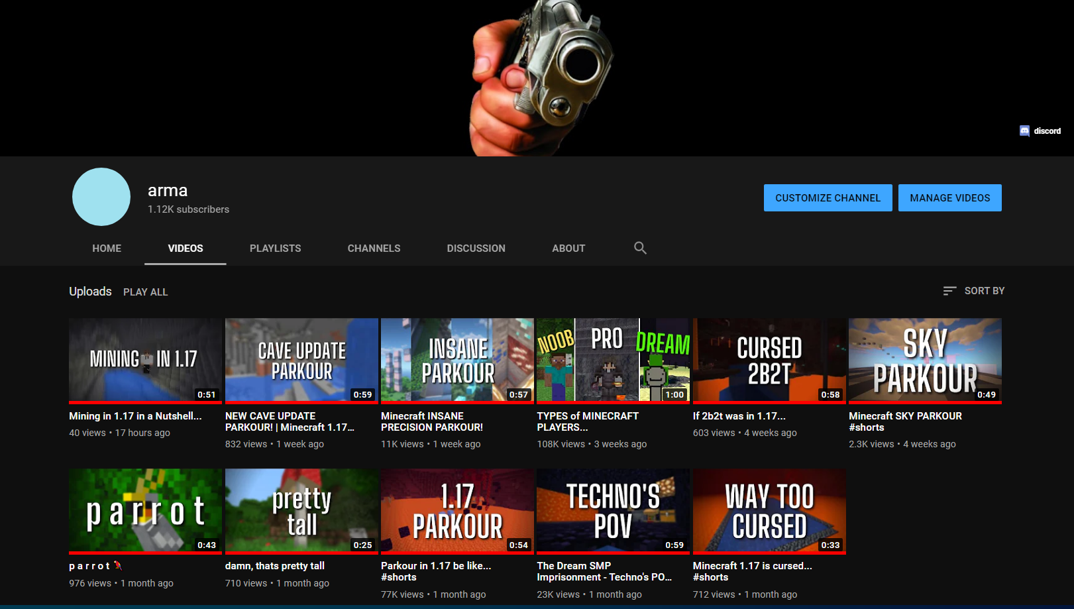This screenshot has width=1074, height=609.
Task: Click the channel name 'arma'
Action: click(x=168, y=191)
